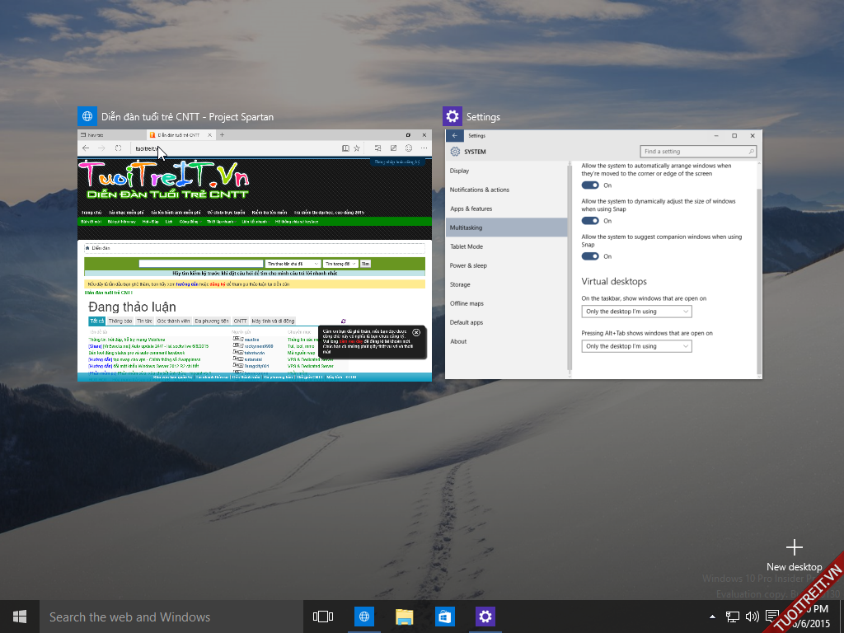844x633 pixels.
Task: Expand the taskbar show windows dropdown
Action: point(636,312)
